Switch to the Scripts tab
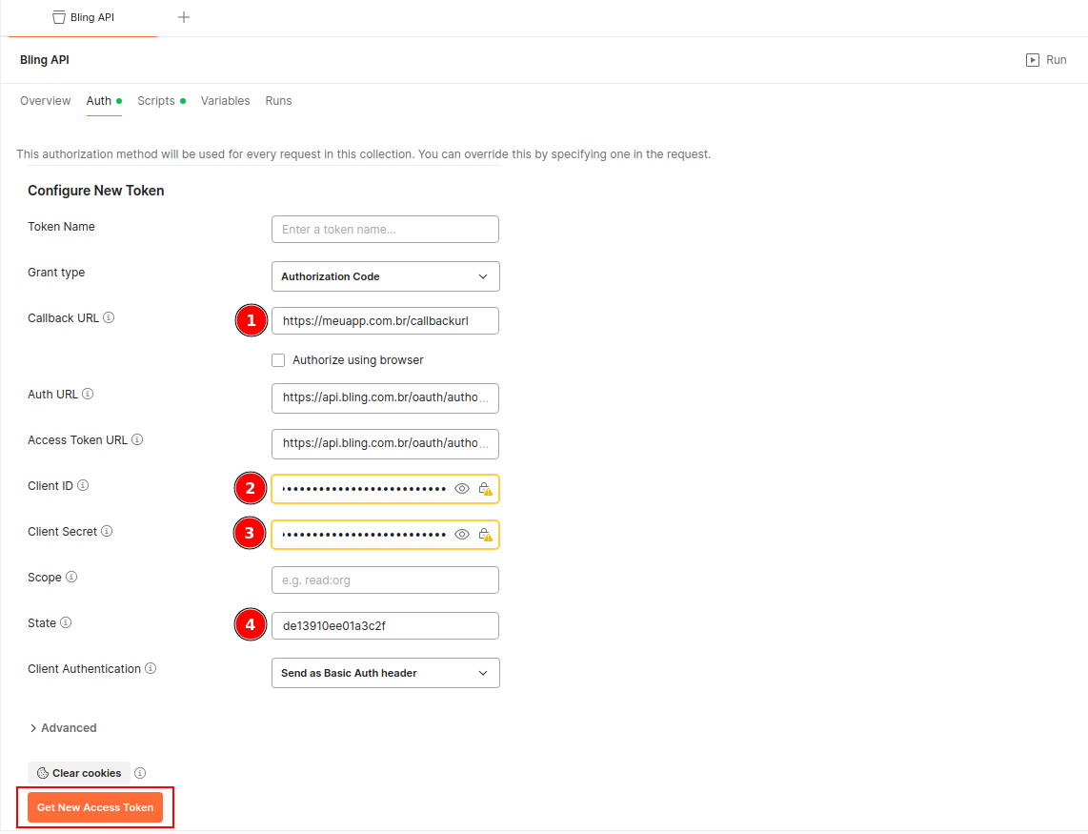 pyautogui.click(x=156, y=101)
